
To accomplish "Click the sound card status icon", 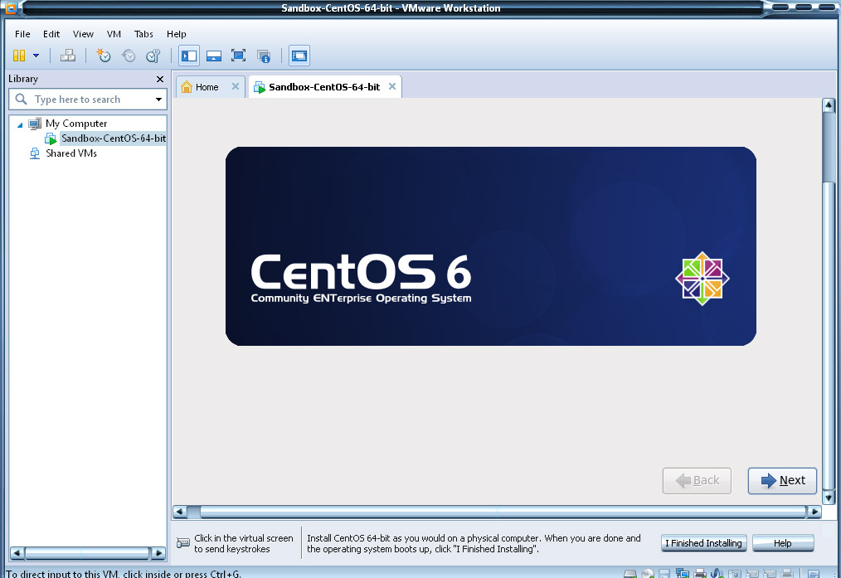I will click(x=717, y=573).
